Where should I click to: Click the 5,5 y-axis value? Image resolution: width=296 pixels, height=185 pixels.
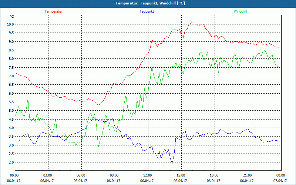click(x=11, y=102)
